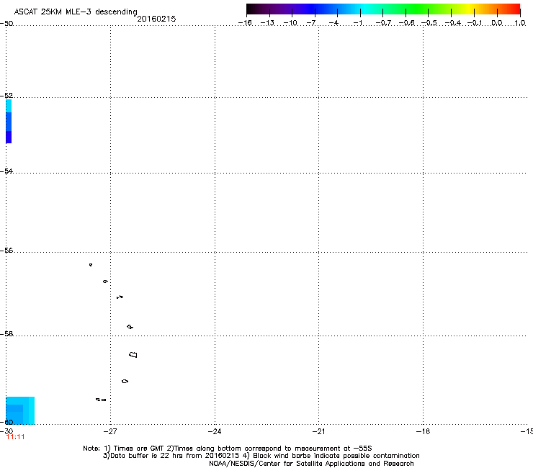Screen dimensions: 533x468
Task: Click the largest island outline just south of -58
Action: pos(133,354)
